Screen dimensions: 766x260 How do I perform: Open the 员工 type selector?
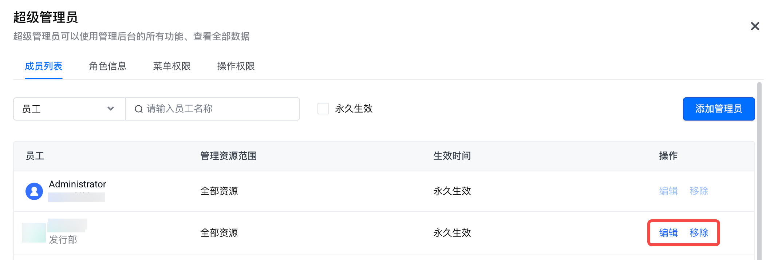click(x=69, y=109)
